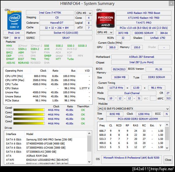
Task: Click the Dual-Channel mode value
Action: click(x=132, y=93)
